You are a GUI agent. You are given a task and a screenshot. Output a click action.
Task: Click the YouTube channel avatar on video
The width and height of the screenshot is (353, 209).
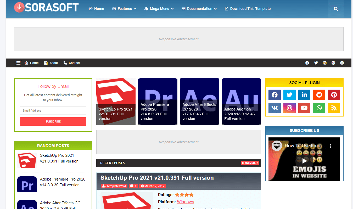click(277, 146)
